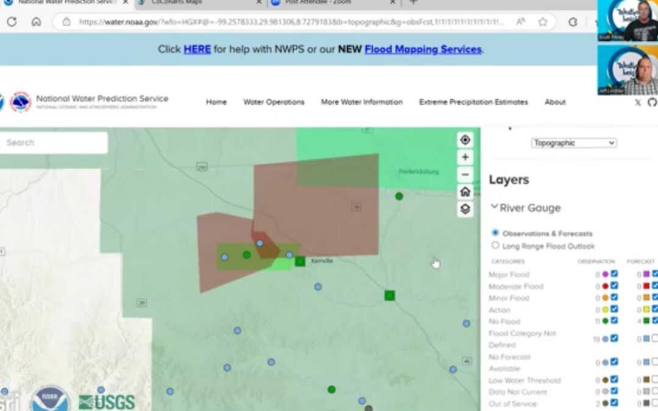Click into the map Search field
Screen dimensions: 658x411
coord(54,142)
